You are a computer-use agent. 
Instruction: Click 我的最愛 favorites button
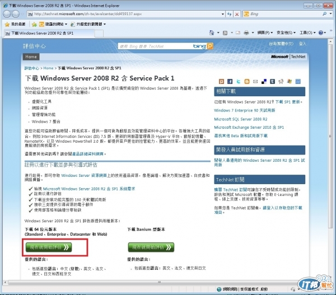pos(15,24)
